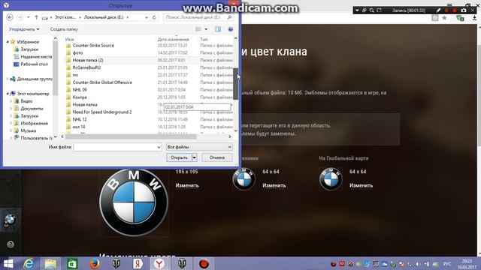Click Изменить next to 195 x 195 emblem

(x=187, y=185)
